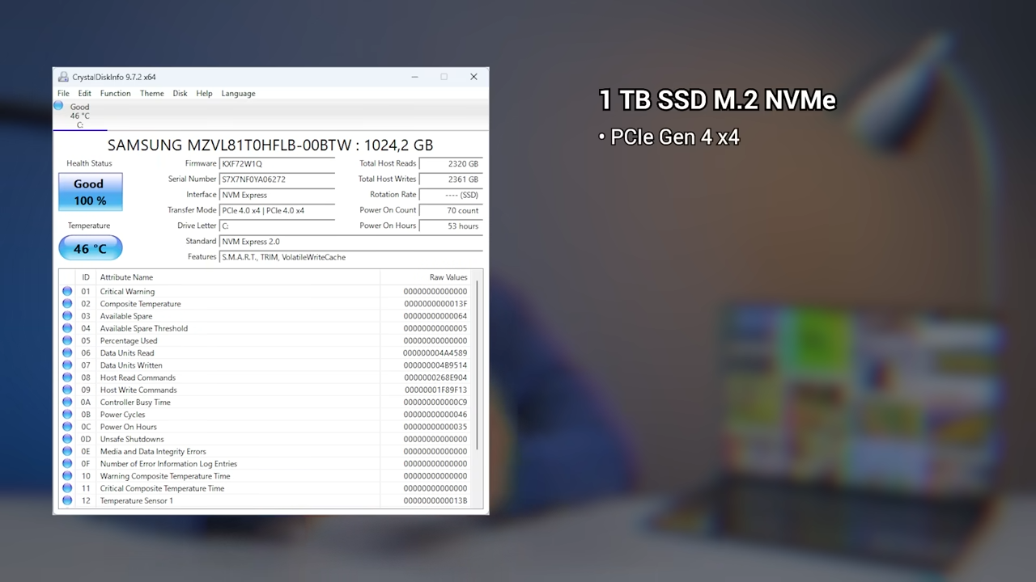Click the Firmware field KXF72W1Q
The width and height of the screenshot is (1036, 582).
pos(277,163)
